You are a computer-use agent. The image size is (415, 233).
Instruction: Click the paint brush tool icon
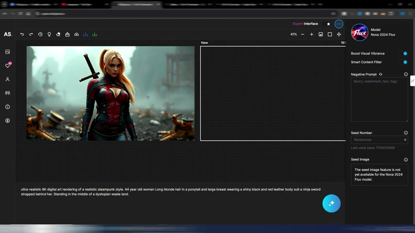pyautogui.click(x=68, y=34)
